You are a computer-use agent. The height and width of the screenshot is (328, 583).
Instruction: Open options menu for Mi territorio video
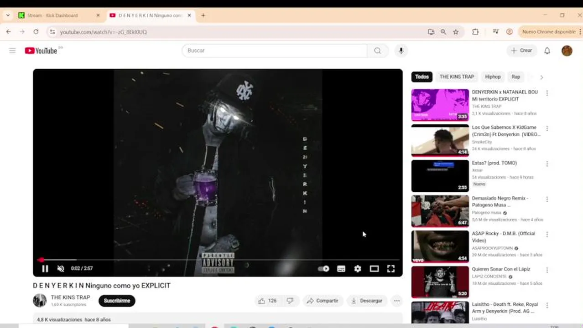547,93
